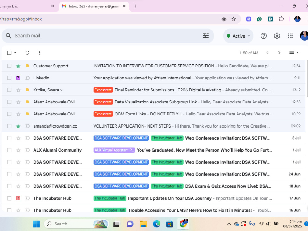Show hidden system tray icons chevron
The height and width of the screenshot is (231, 308).
229,224
